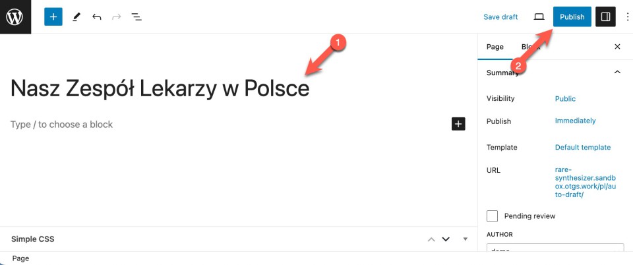Open the block inserter plus button

tap(53, 16)
